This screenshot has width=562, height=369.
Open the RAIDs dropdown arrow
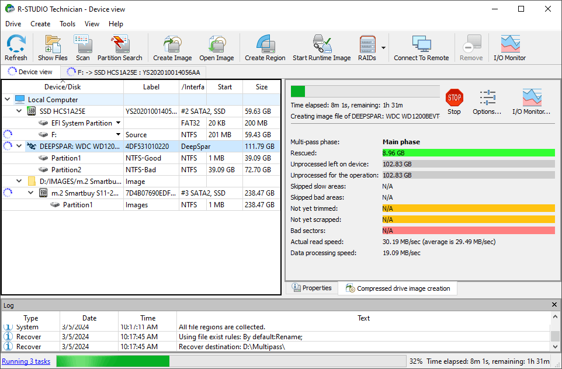383,48
